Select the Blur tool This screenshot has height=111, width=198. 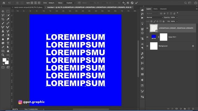[x=3, y=39]
